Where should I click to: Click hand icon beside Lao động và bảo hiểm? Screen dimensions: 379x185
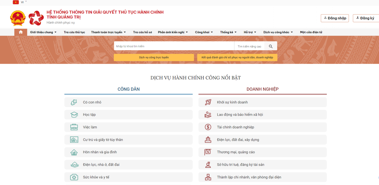[x=208, y=115]
